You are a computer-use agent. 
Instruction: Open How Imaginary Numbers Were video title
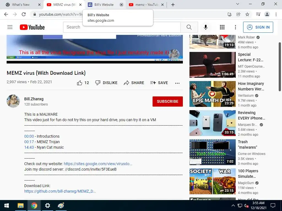tap(251, 86)
